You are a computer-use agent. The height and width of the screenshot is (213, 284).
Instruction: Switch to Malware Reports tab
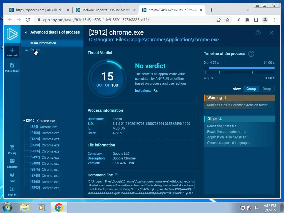(x=106, y=10)
